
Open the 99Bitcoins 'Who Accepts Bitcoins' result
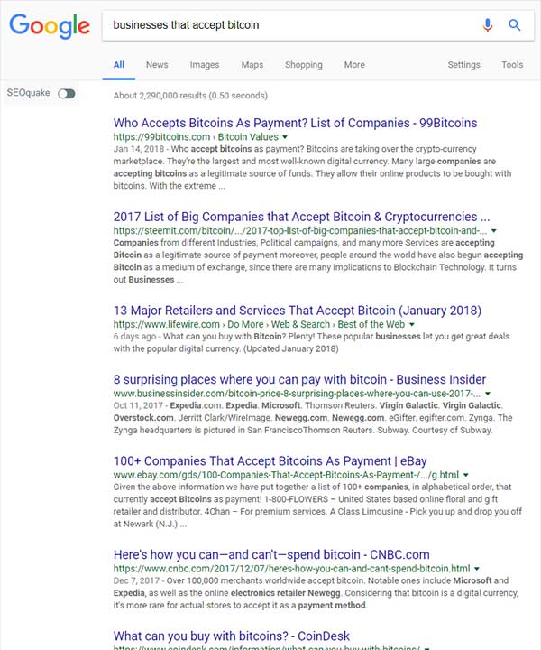295,123
